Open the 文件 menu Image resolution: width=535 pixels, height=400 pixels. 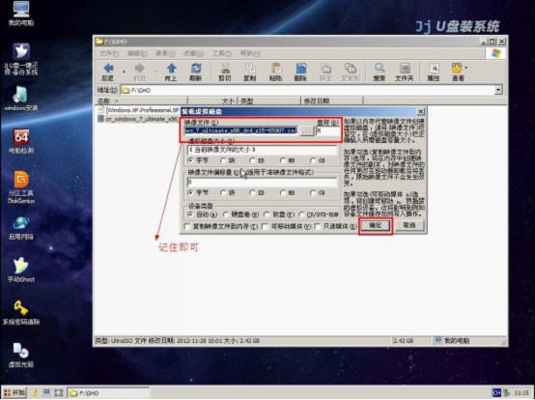[109, 53]
